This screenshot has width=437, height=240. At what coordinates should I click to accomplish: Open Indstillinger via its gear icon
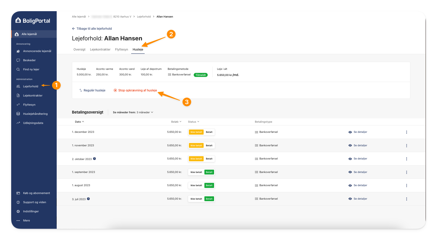click(x=18, y=211)
